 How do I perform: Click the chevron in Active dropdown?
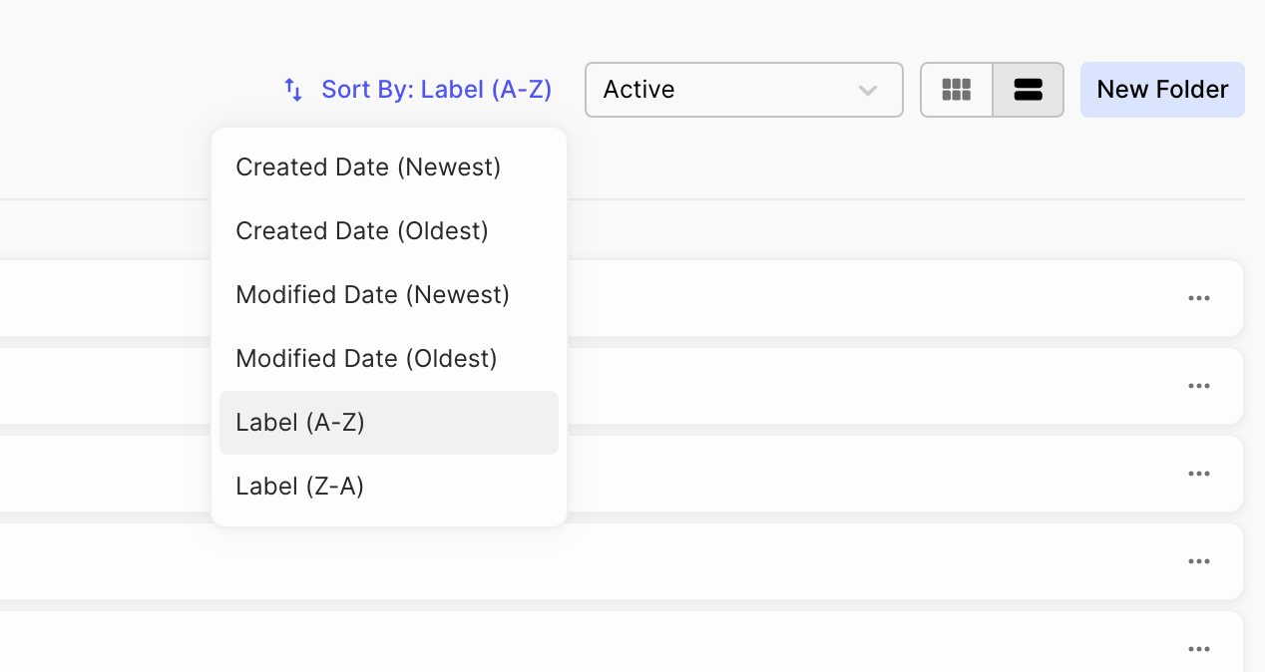tap(867, 90)
